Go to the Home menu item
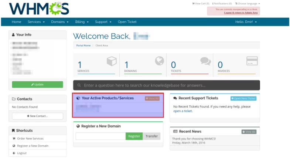290x159 pixels. pyautogui.click(x=16, y=22)
